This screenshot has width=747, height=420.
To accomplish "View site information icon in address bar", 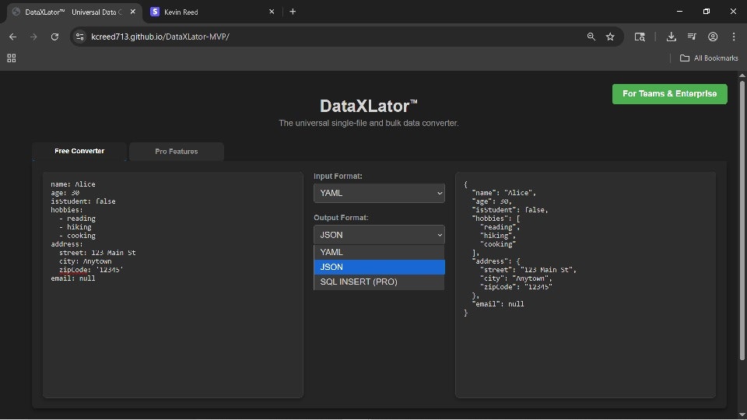I will click(x=80, y=37).
